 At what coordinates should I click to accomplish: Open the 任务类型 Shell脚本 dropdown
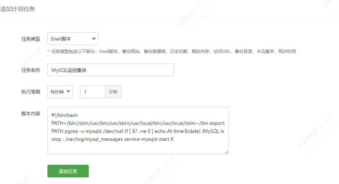72,39
